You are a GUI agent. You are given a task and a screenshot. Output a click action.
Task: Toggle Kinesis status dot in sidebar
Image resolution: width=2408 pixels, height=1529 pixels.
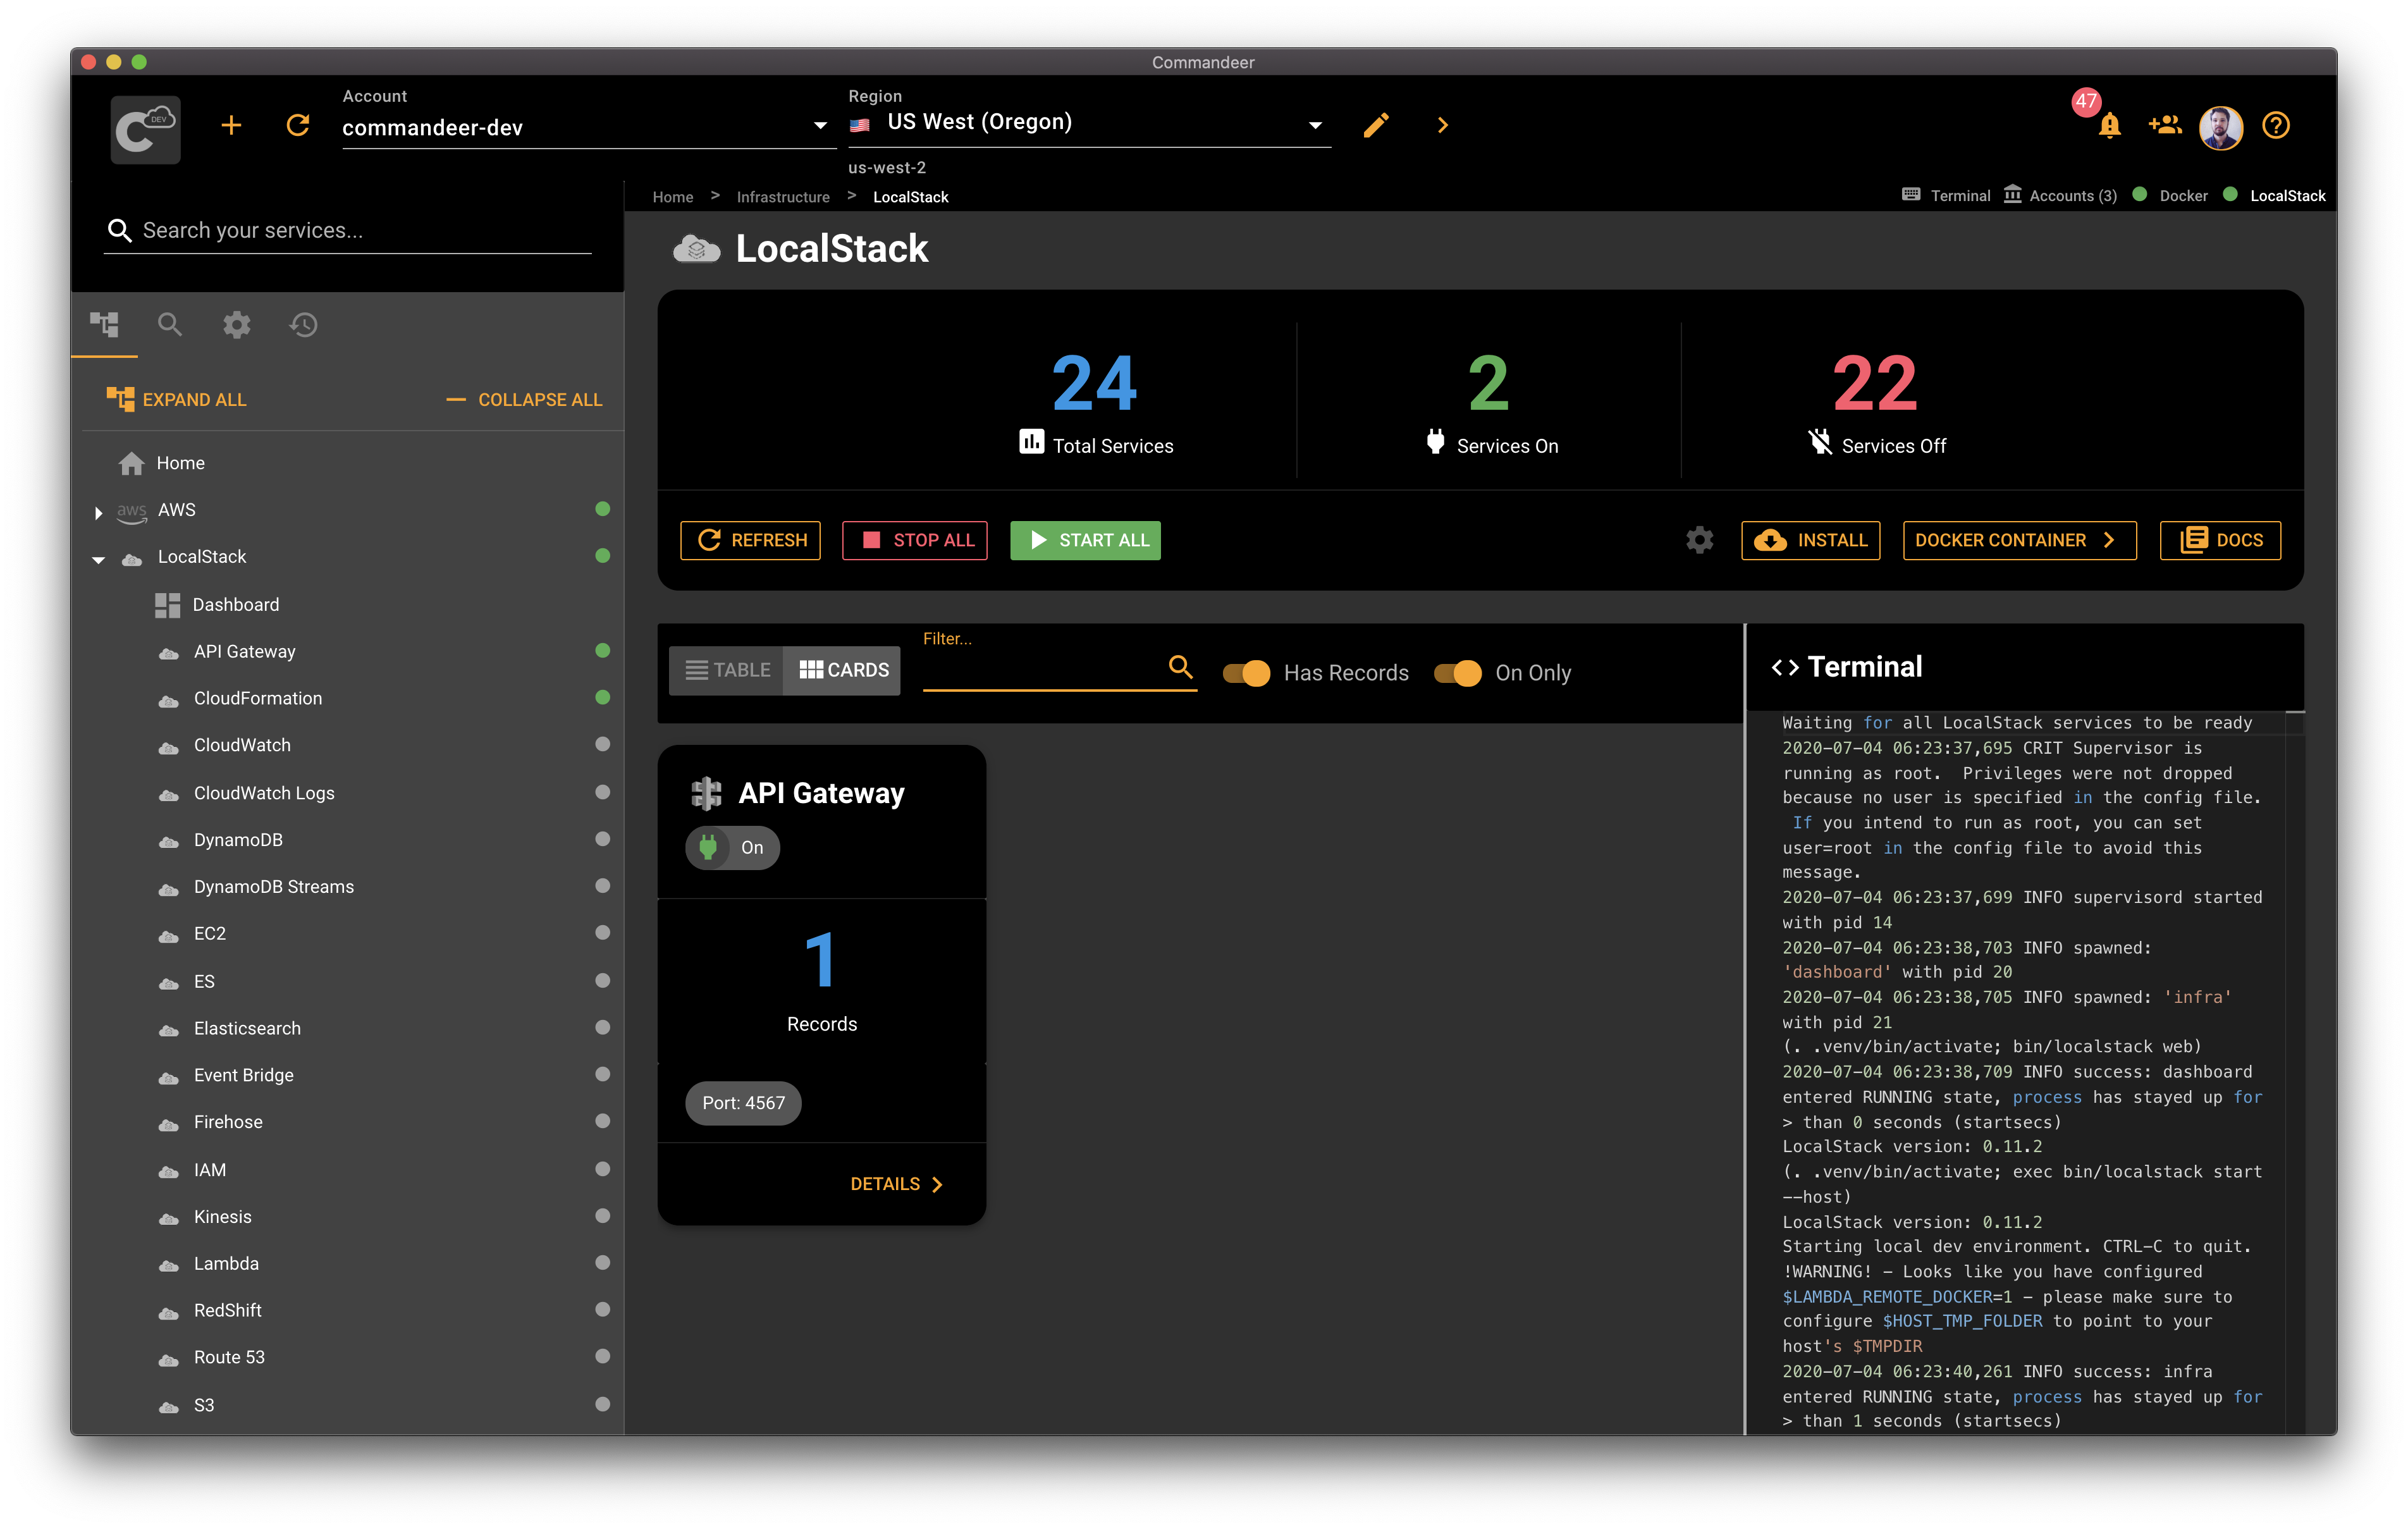coord(602,1216)
